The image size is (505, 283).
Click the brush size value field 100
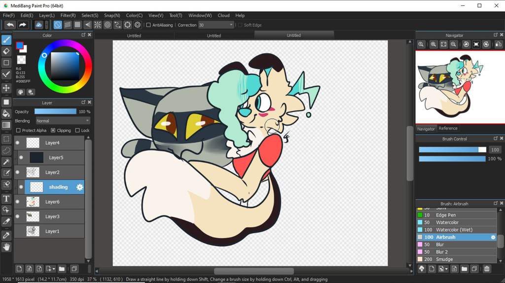pos(495,150)
